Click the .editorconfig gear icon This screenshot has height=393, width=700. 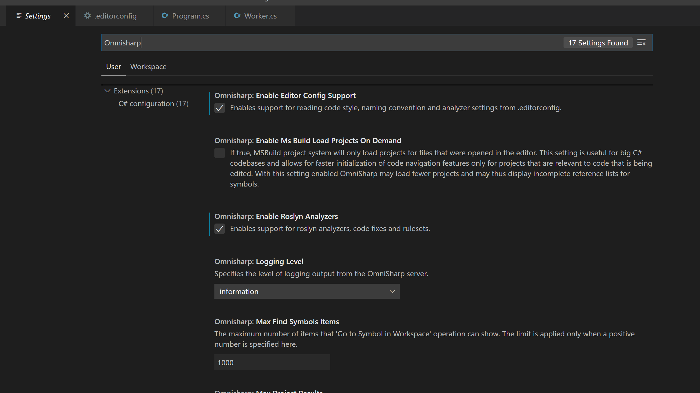point(87,16)
